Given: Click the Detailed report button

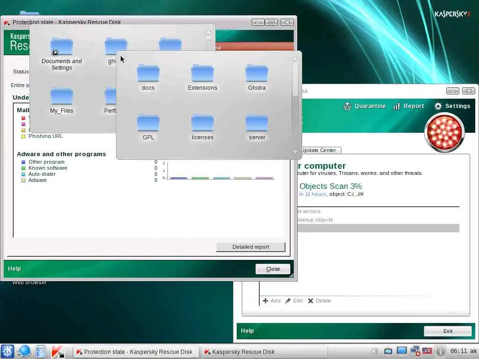Looking at the screenshot, I should 251,247.
